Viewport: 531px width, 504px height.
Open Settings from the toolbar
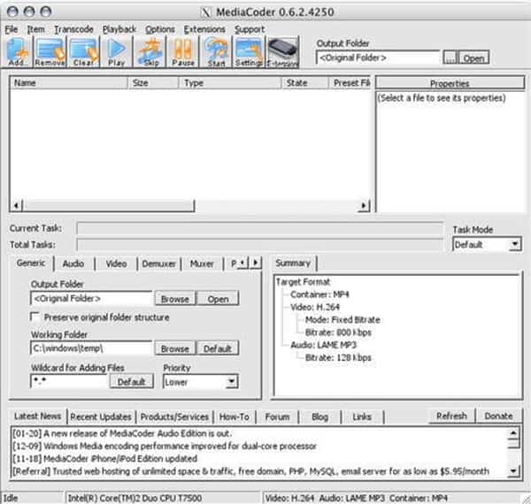[x=249, y=52]
